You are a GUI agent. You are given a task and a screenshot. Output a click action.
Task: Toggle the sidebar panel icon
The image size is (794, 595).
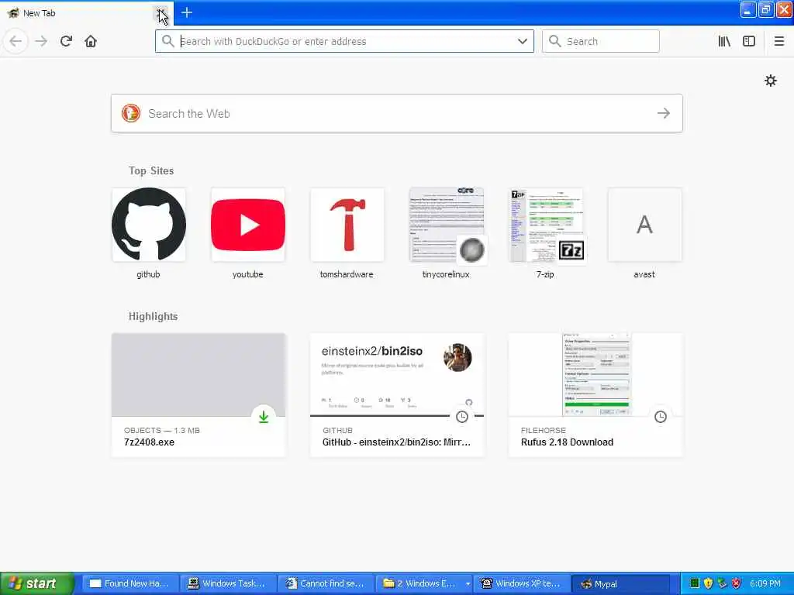(x=749, y=41)
